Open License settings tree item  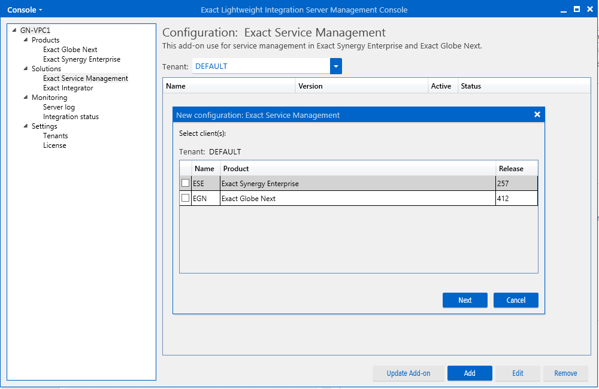coord(55,145)
